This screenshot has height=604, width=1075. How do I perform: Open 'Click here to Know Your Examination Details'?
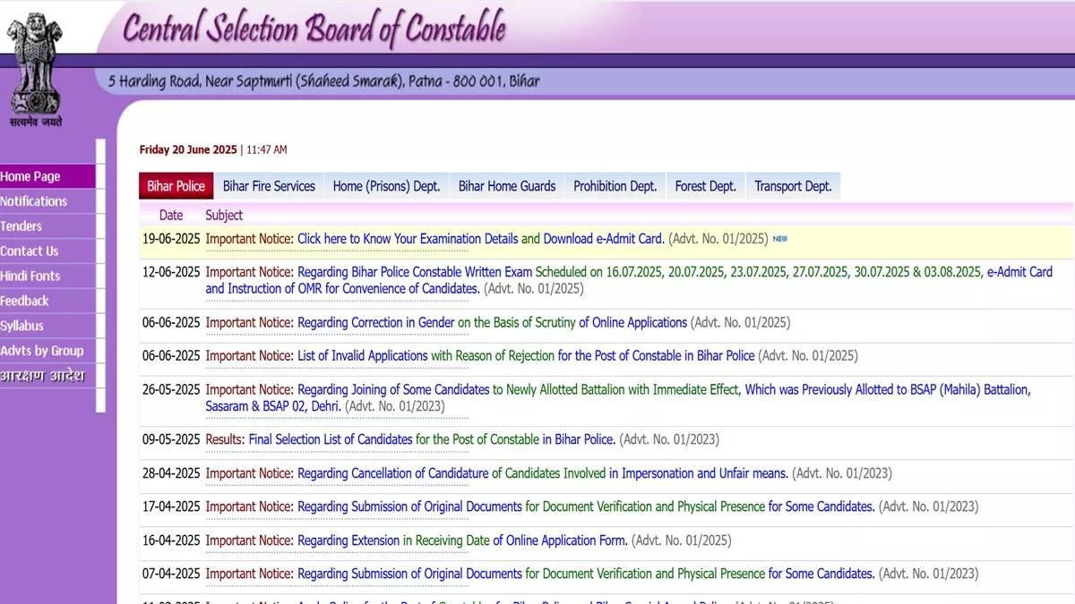(x=408, y=239)
